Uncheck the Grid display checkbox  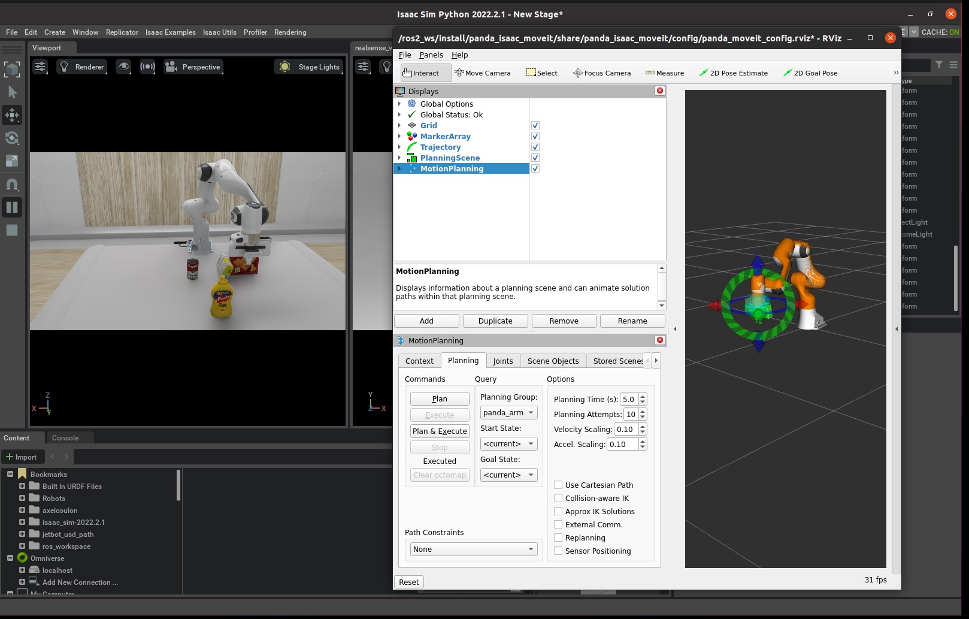[535, 126]
